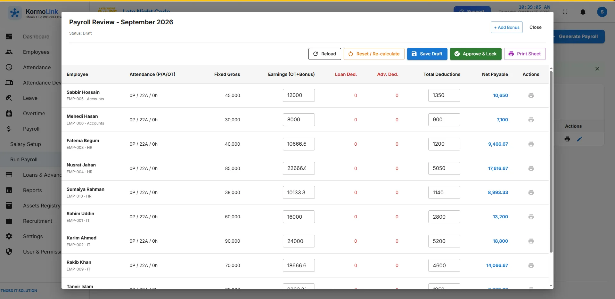Click the Settings gear icon
The width and height of the screenshot is (615, 299).
click(9, 236)
